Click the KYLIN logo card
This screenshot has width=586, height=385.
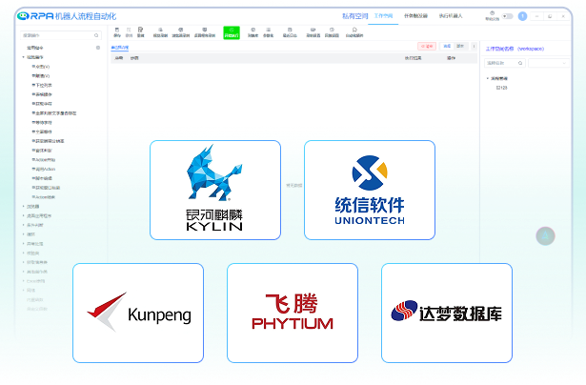tap(215, 190)
